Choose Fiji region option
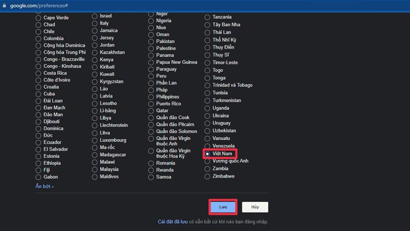 (38, 170)
